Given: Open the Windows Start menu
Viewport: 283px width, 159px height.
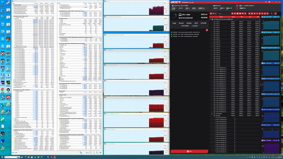Looking at the screenshot, I should (2, 157).
